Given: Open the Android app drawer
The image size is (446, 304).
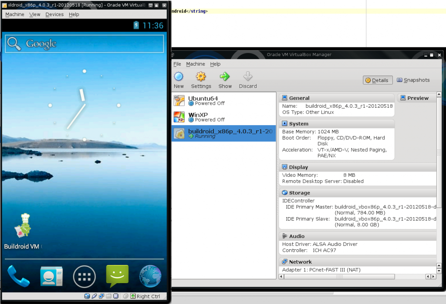Looking at the screenshot, I should pyautogui.click(x=84, y=277).
